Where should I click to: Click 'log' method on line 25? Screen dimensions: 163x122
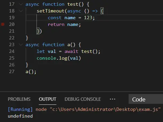pos(63,58)
